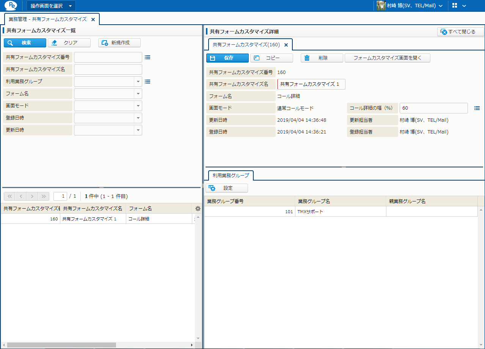Close the 共有フォームカスタマイズ(160) detail tab
This screenshot has width=485, height=349.
pos(286,45)
